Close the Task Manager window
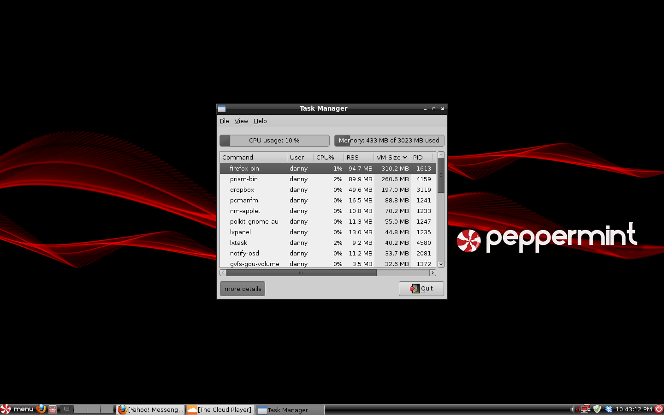Image resolution: width=664 pixels, height=415 pixels. click(443, 109)
